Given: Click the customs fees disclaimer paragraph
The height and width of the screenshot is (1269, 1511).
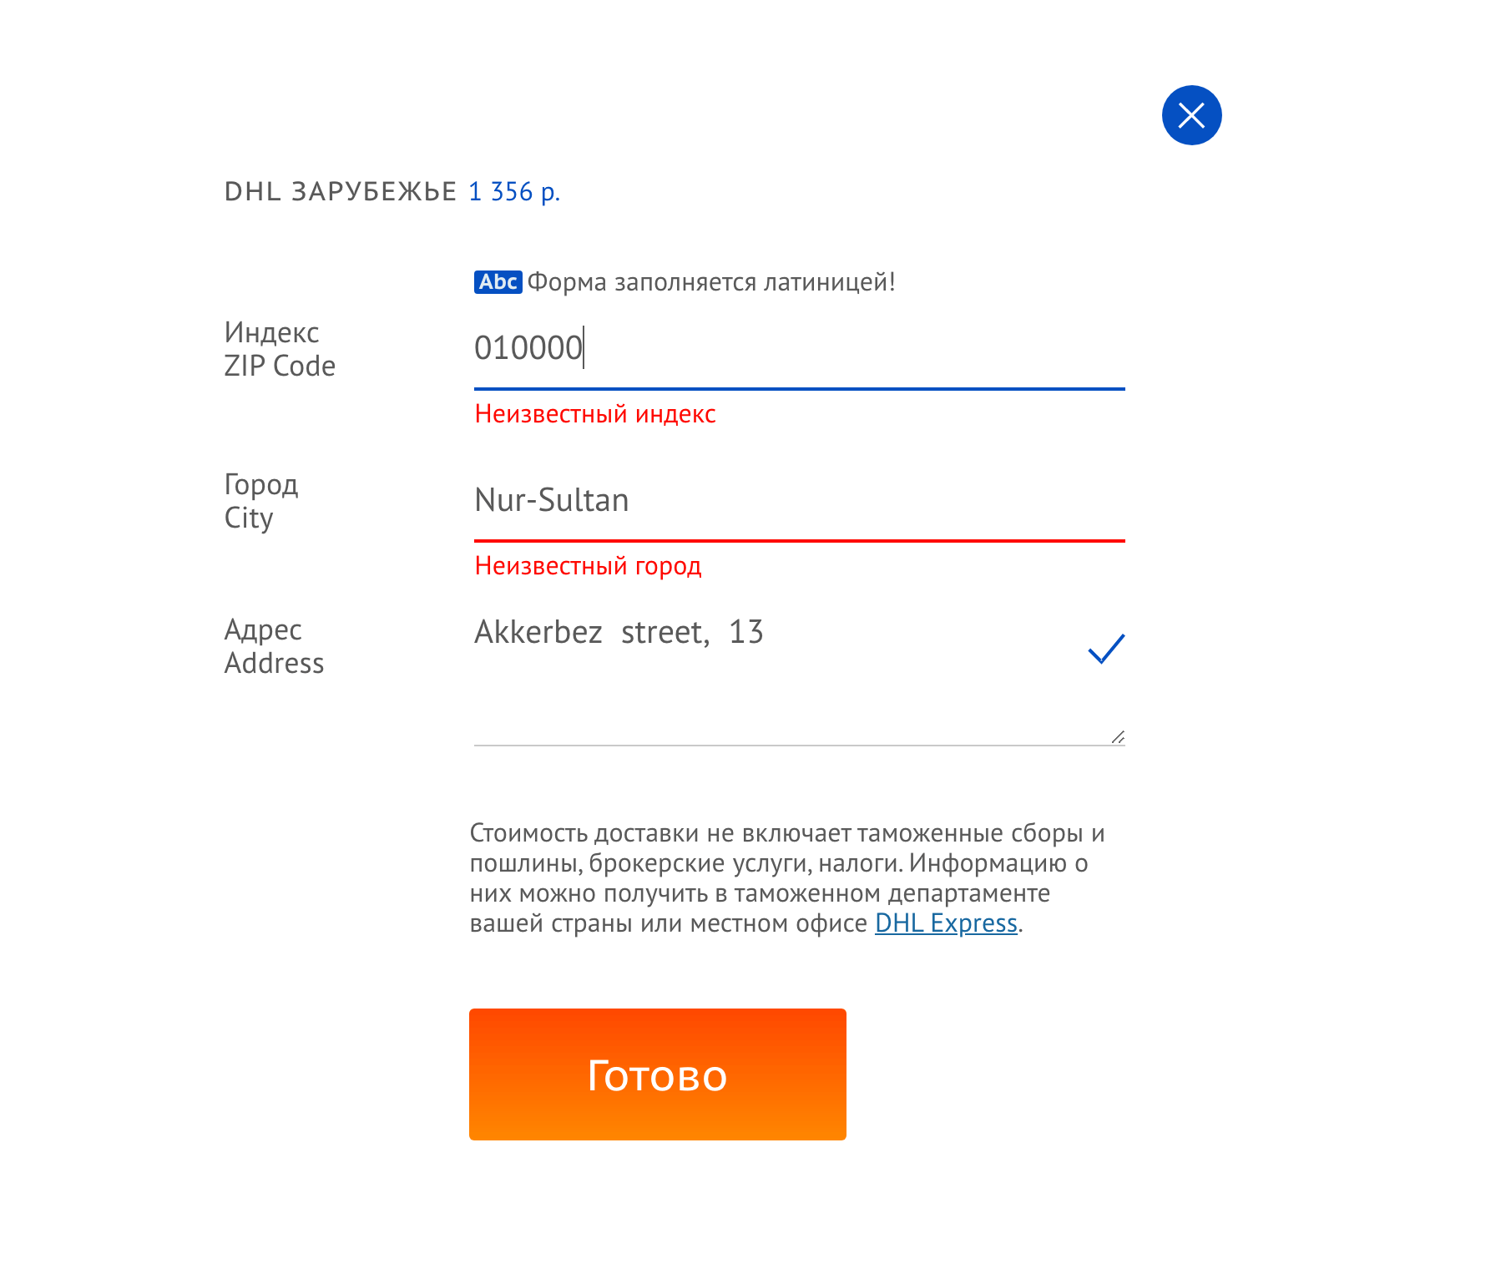Looking at the screenshot, I should coord(787,878).
